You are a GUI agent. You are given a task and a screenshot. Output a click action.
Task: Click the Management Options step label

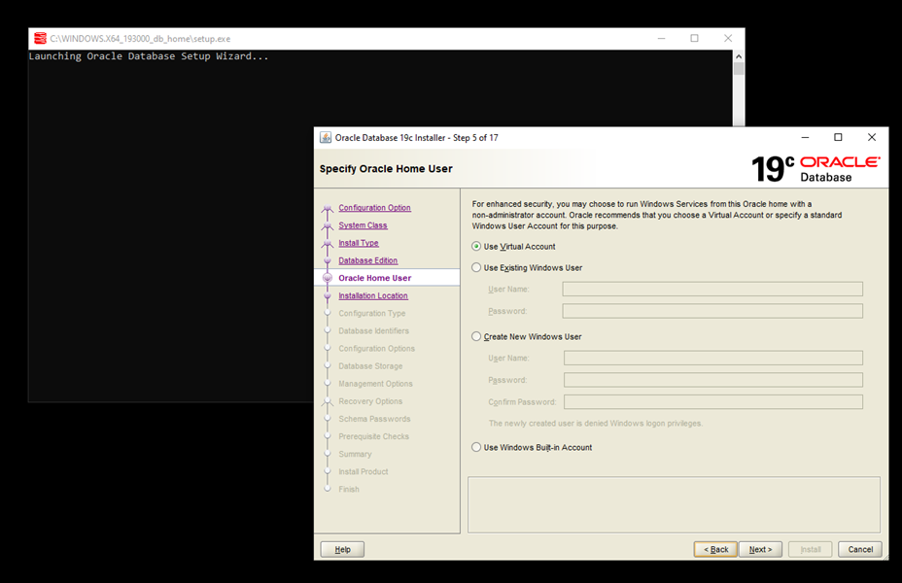[x=375, y=384]
